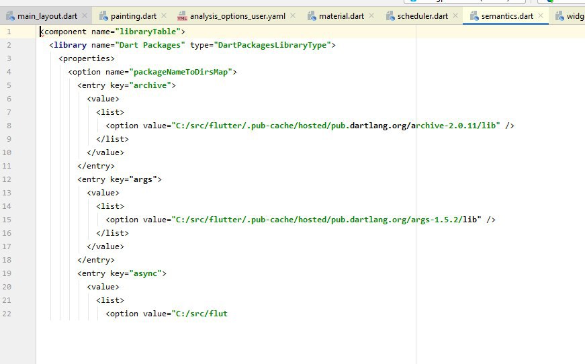
Task: Click the </value> tag on line 10
Action: [105, 152]
